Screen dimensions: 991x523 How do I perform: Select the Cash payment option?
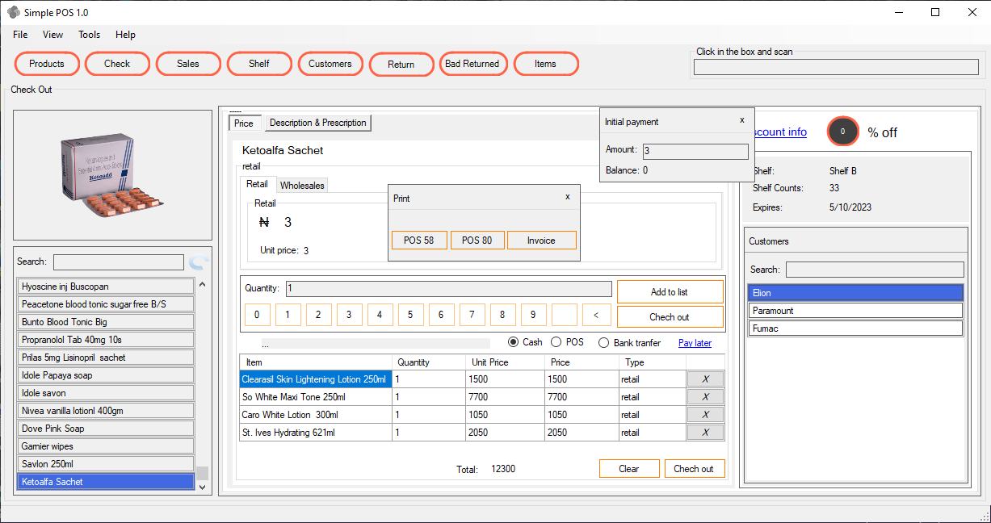(x=514, y=342)
